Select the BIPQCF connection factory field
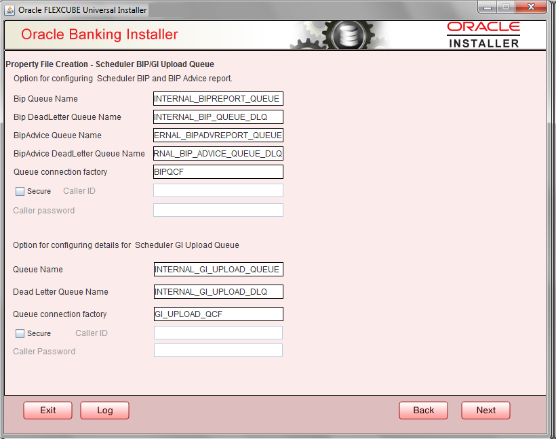The image size is (556, 439). coord(218,171)
